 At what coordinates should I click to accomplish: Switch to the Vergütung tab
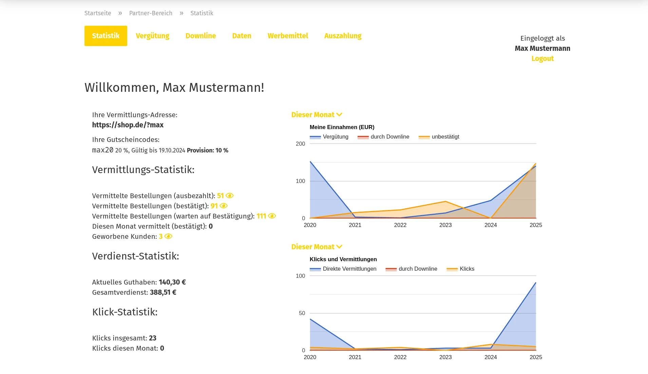tap(152, 36)
